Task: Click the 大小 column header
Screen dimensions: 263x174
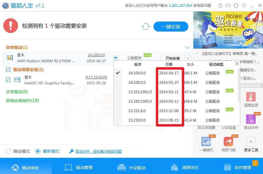Action: 190,64
